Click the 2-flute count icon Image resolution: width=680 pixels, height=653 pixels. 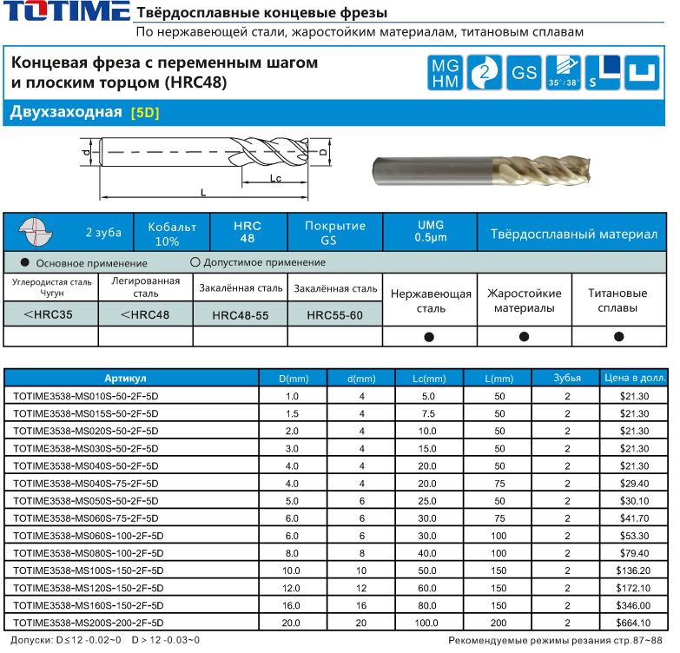pyautogui.click(x=485, y=73)
